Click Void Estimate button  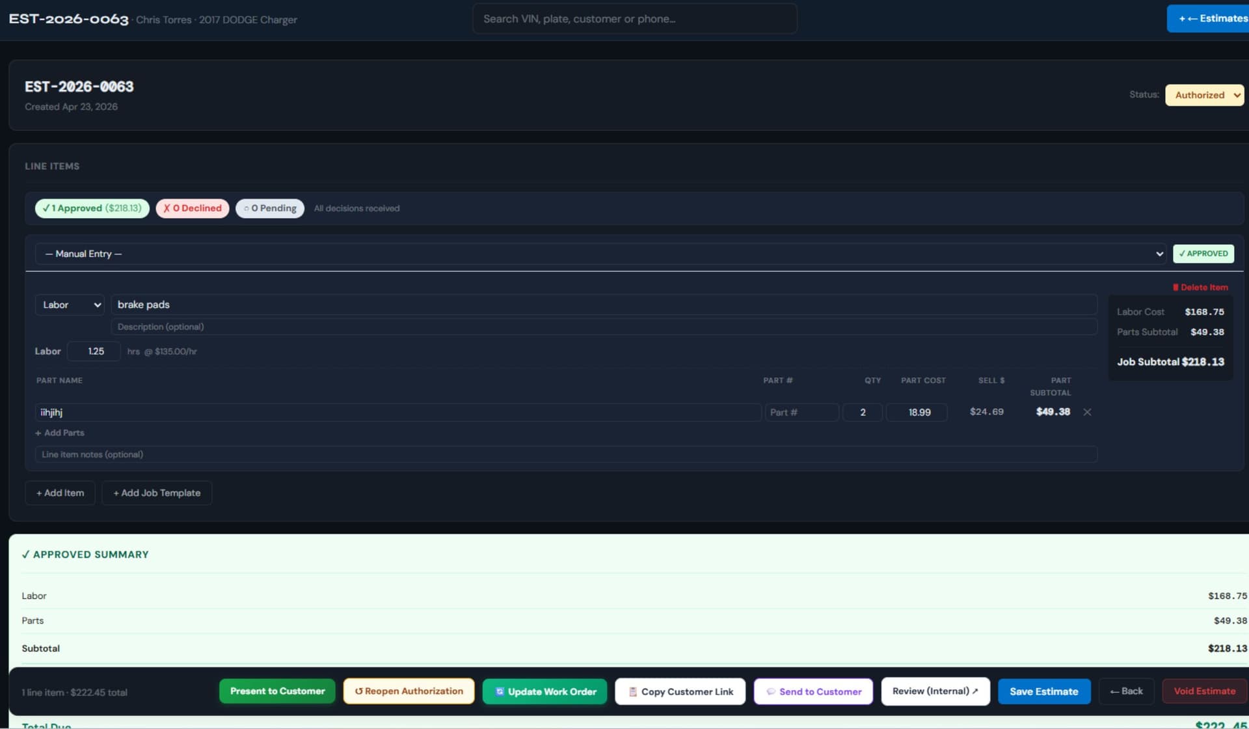click(x=1204, y=691)
